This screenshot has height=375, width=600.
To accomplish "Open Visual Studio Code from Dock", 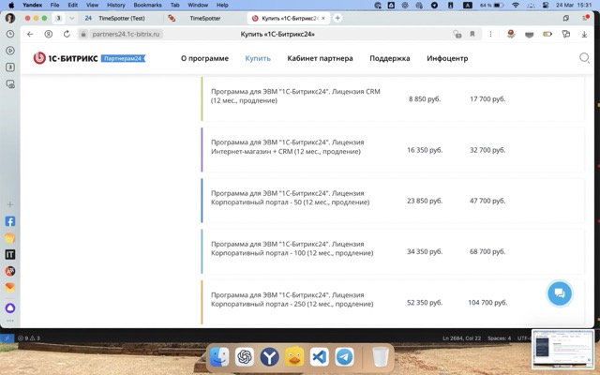I will [320, 357].
